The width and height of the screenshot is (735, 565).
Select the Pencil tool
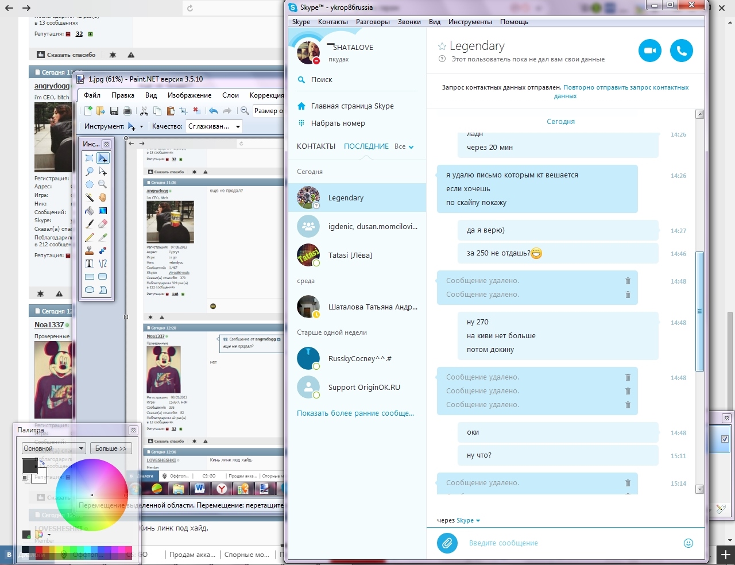point(90,237)
